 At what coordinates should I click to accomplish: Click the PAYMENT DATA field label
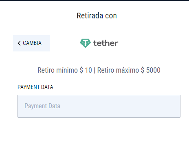pos(35,87)
